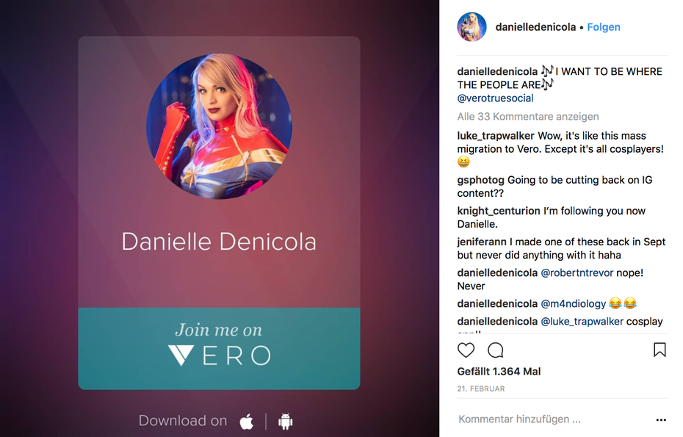Expand Alle 33 Kommentare anzeigen
This screenshot has width=683, height=437.
click(x=528, y=116)
